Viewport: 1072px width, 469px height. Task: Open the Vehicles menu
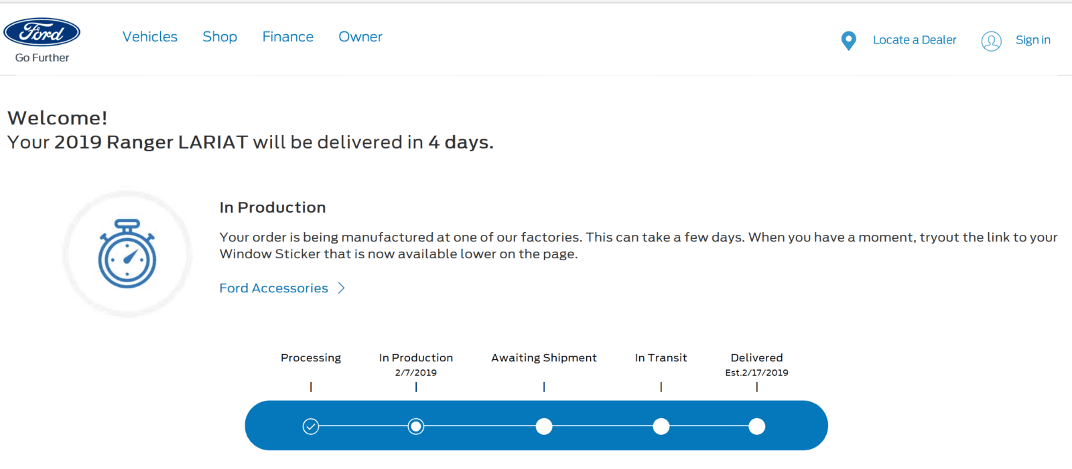[150, 37]
